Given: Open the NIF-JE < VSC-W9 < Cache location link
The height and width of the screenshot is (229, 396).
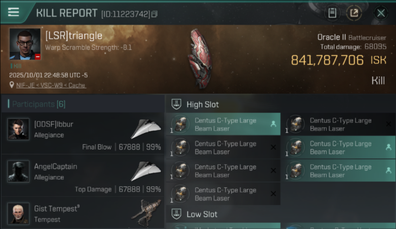Looking at the screenshot, I should [x=51, y=85].
